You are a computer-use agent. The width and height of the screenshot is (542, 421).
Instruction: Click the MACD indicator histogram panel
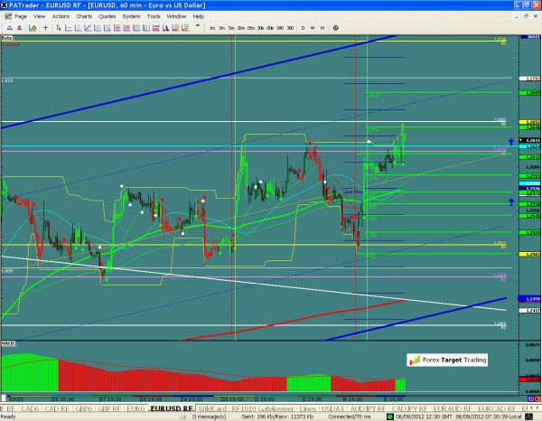coord(181,370)
